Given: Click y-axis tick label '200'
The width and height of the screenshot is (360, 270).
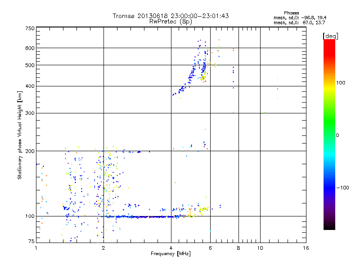Looking at the screenshot, I should 30,151.
